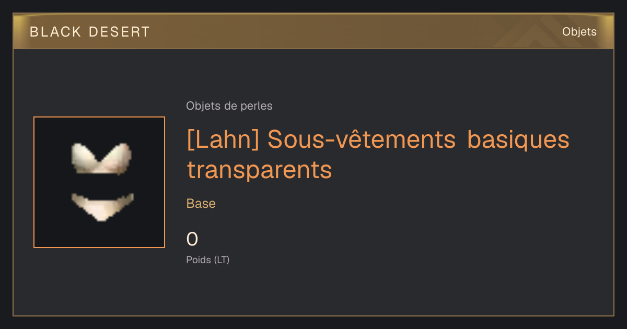
Task: Click the word transparents in item title
Action: [259, 170]
